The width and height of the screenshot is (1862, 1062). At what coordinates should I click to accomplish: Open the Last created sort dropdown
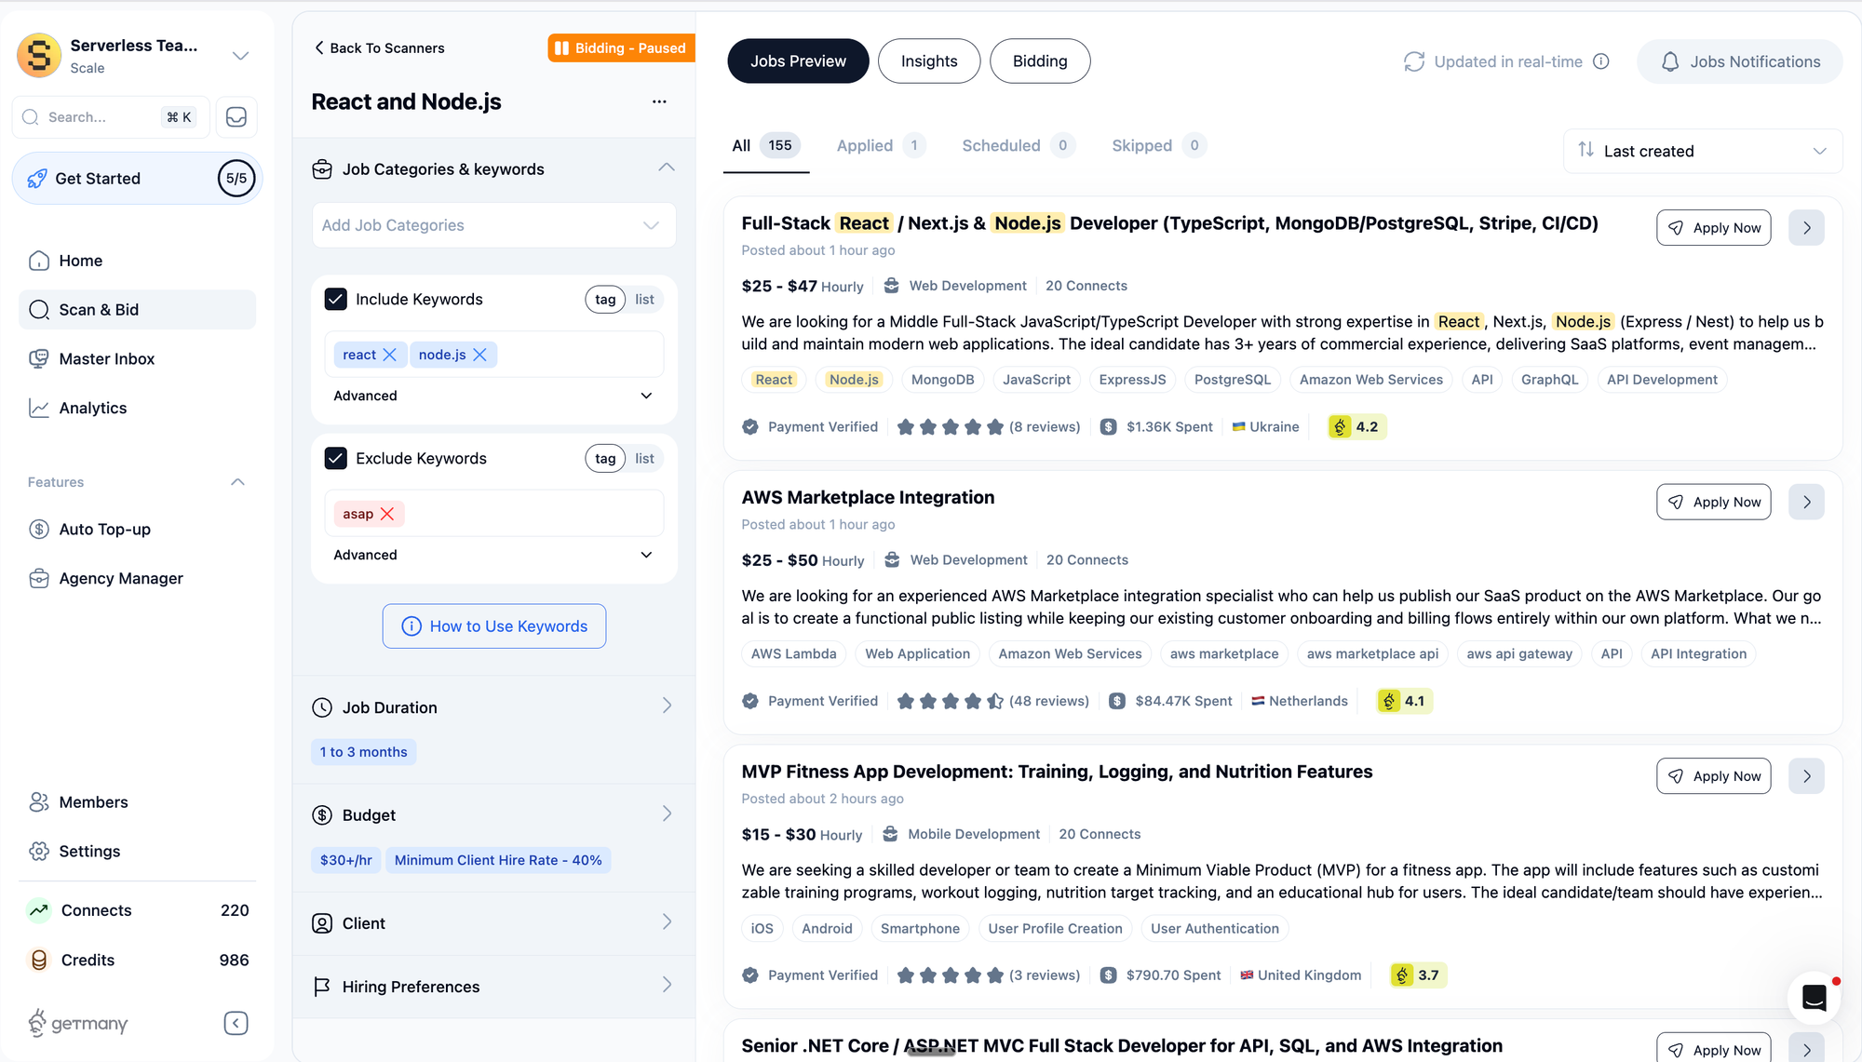[x=1702, y=151]
